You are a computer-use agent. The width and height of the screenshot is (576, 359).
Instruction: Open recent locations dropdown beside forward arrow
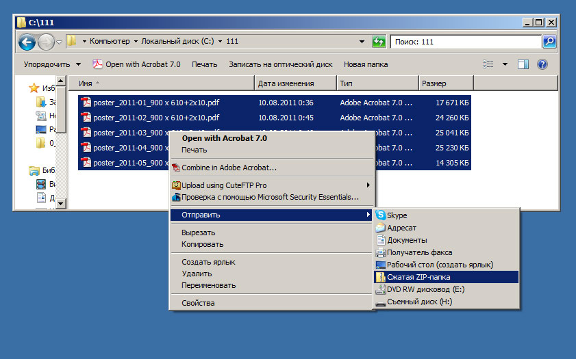[x=59, y=42]
